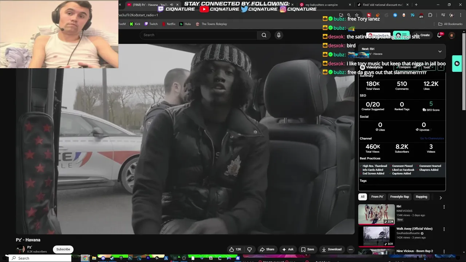Image resolution: width=466 pixels, height=262 pixels.
Task: Open options menu for Riri video
Action: coord(444,207)
